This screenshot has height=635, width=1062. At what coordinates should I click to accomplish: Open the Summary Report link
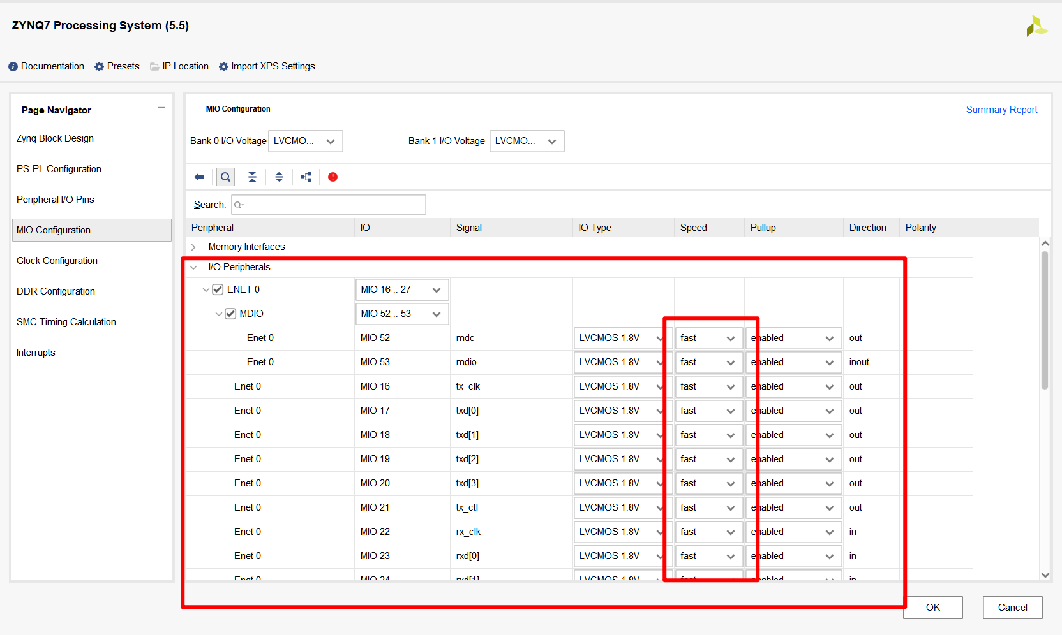(x=1001, y=110)
